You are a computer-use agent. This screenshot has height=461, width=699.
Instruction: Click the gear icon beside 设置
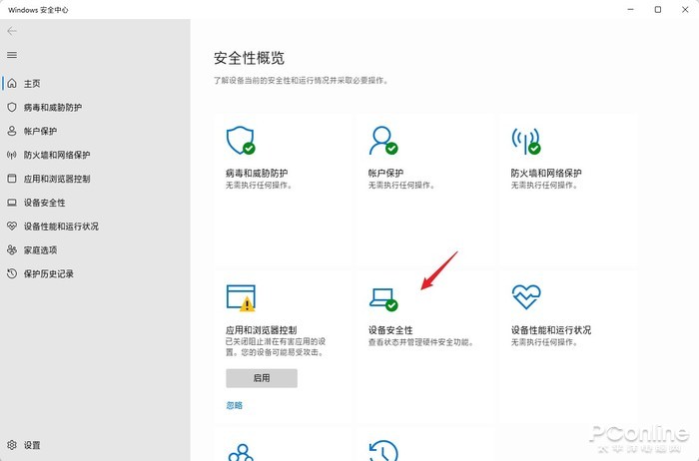[12, 445]
